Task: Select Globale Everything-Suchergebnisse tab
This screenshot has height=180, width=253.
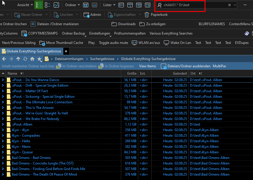Action: tap(31, 51)
